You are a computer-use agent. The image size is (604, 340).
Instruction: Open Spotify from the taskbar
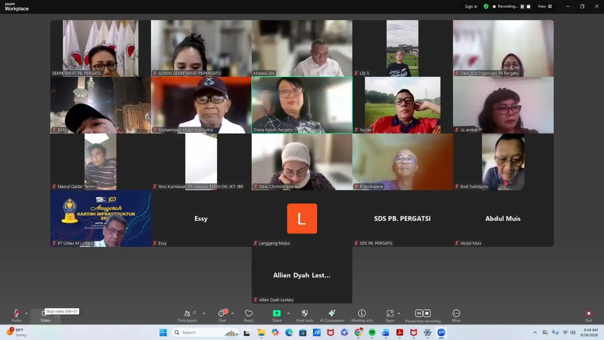(x=372, y=332)
